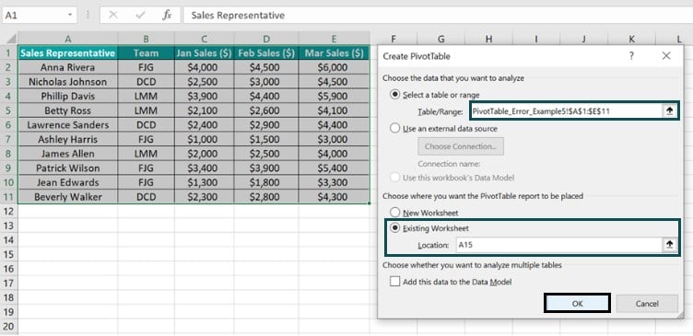The width and height of the screenshot is (693, 336).
Task: Click the formula bar text Sales Representative
Action: [238, 16]
